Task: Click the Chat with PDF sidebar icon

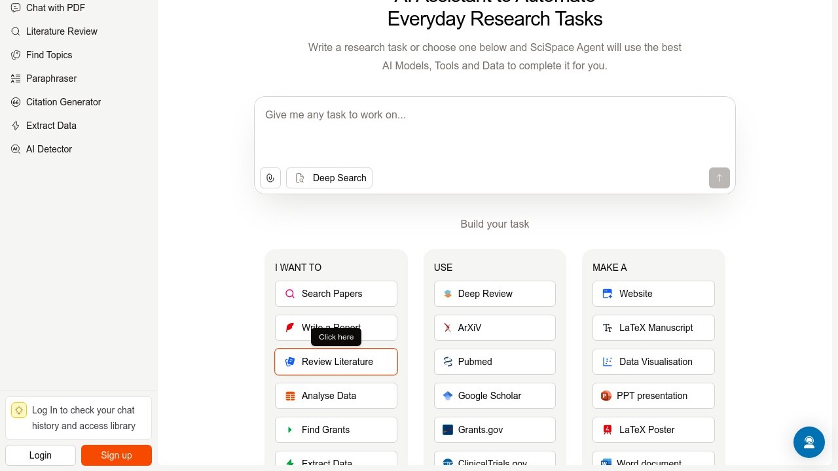Action: click(x=16, y=8)
